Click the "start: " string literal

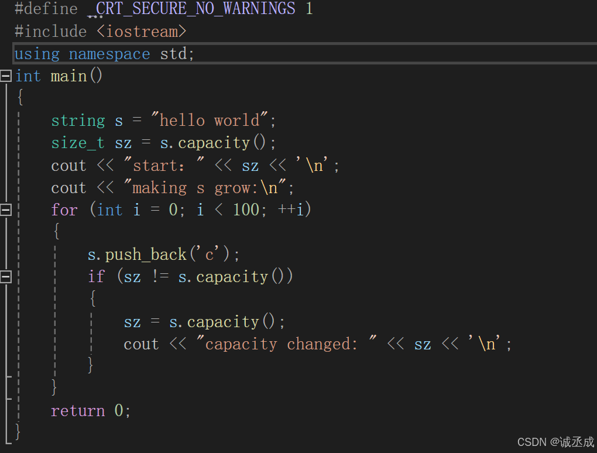(x=164, y=166)
